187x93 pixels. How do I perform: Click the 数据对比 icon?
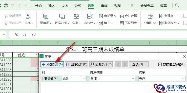click(62, 16)
